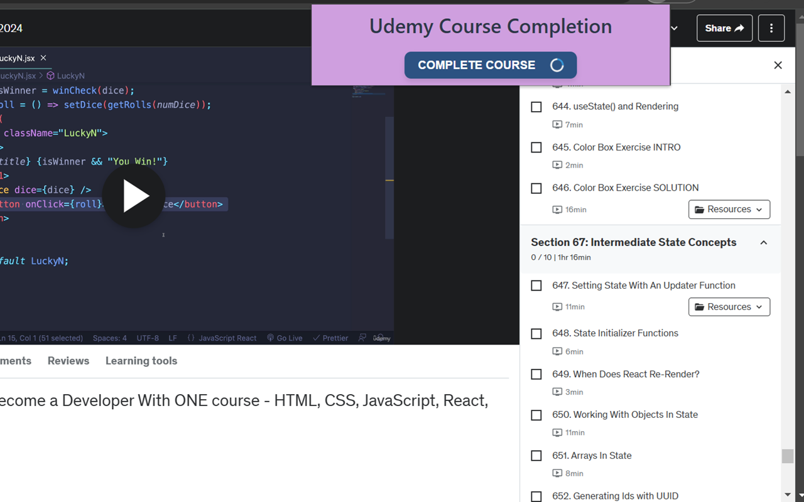Viewport: 804px width, 502px height.
Task: Check lecture 646 Color Box Exercise SOLUTION
Action: pyautogui.click(x=536, y=188)
